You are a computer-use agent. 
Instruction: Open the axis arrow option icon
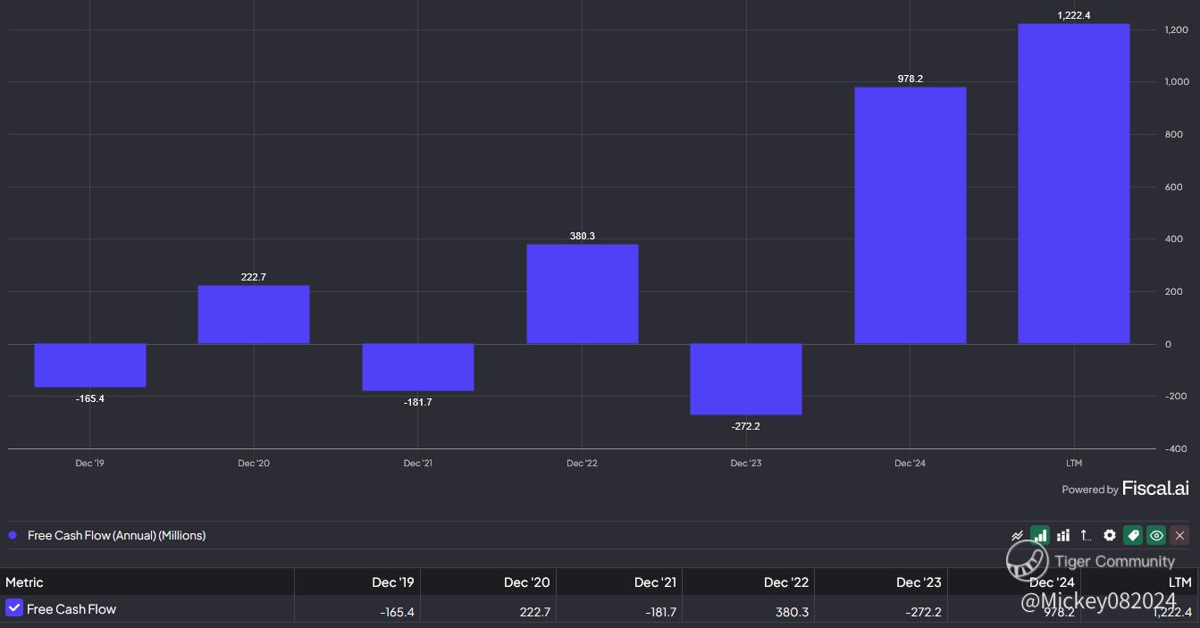pyautogui.click(x=1086, y=535)
